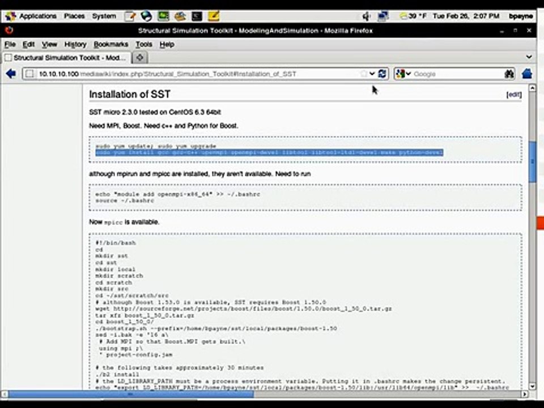Viewport: 544px width, 408px height.
Task: Click the horizontal scrollbar thumb
Action: point(131,394)
